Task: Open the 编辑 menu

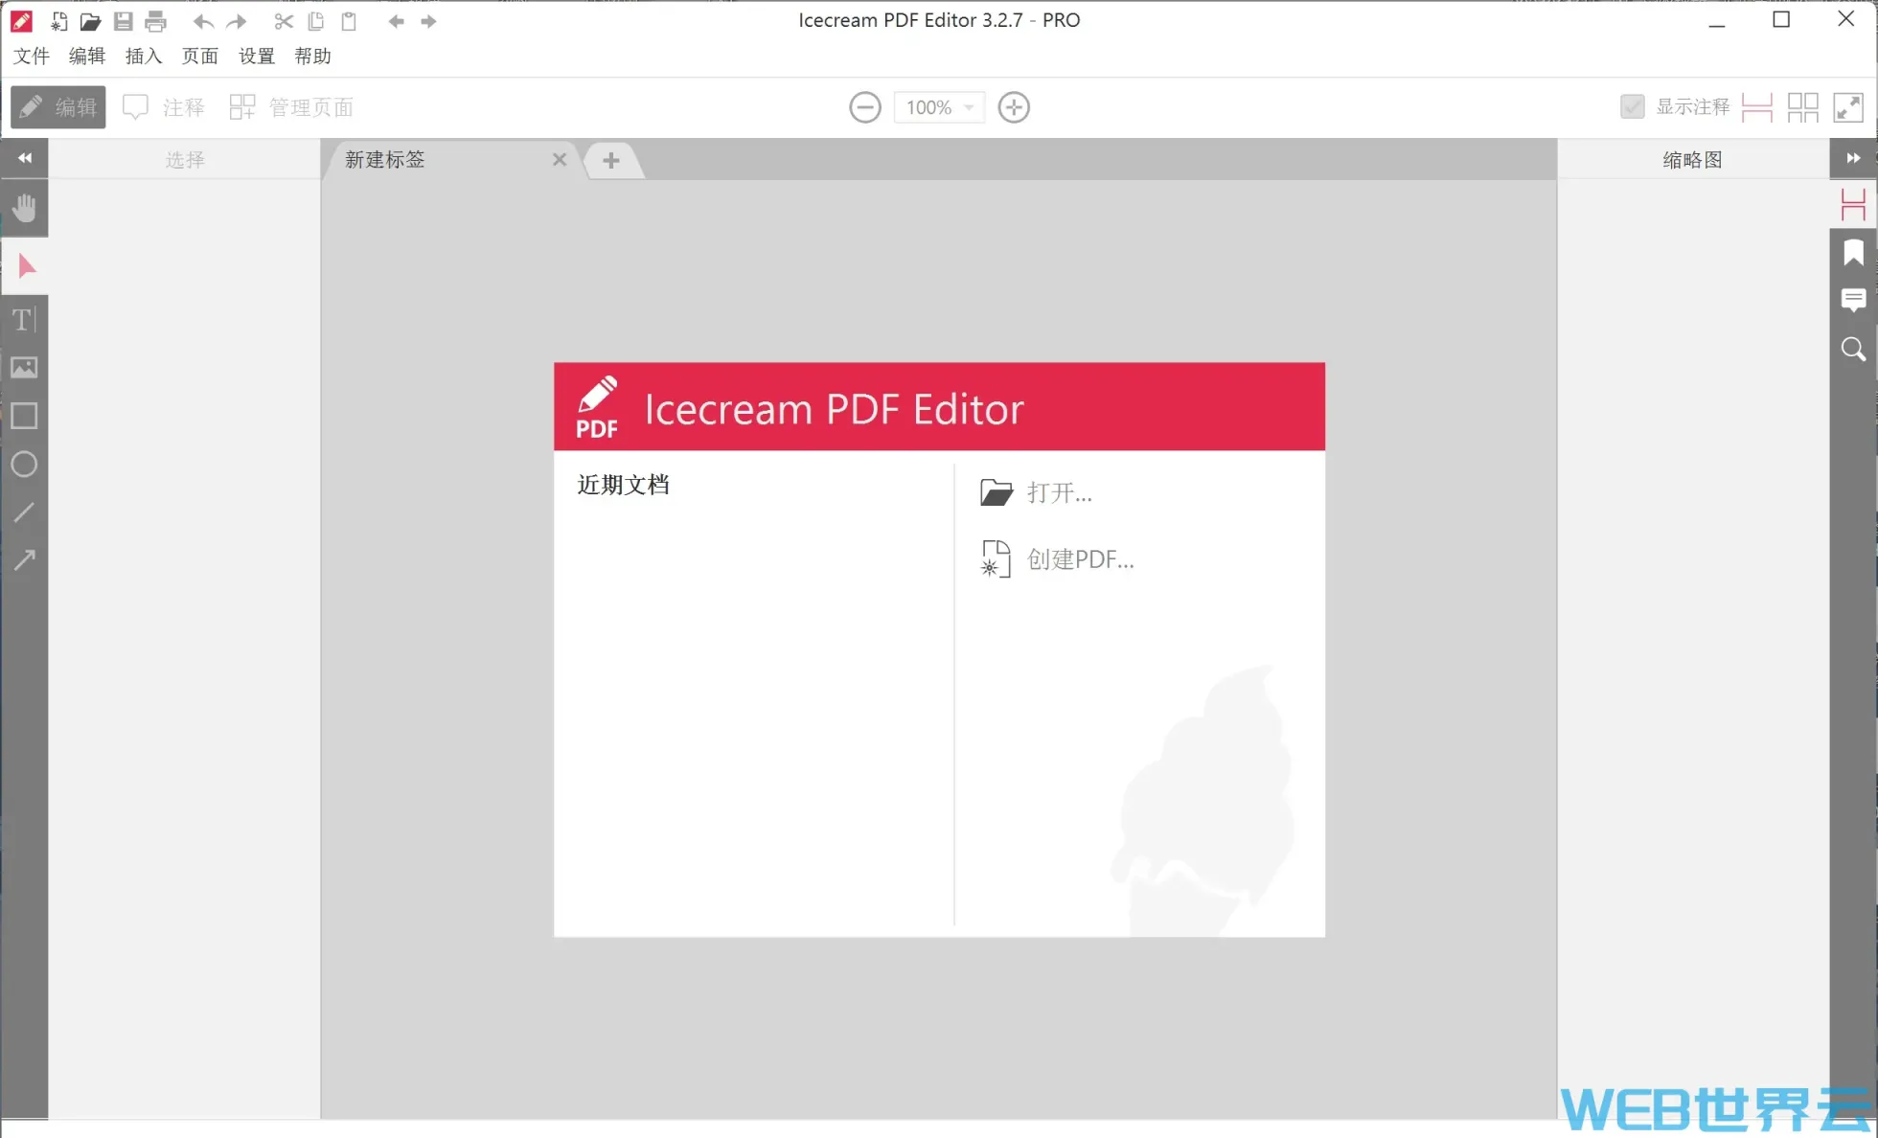Action: point(87,56)
